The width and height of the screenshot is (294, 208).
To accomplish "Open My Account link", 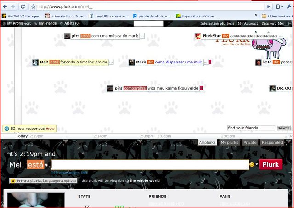I will point(248,23).
